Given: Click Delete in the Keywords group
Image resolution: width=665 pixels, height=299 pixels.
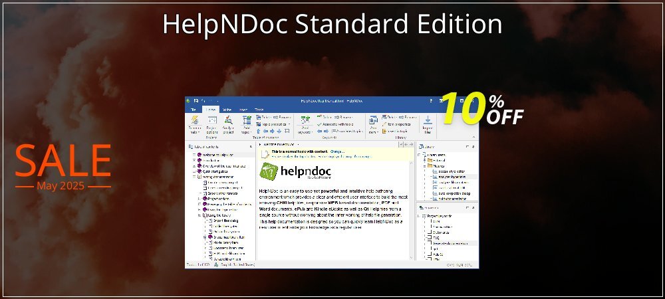Looking at the screenshot, I should pyautogui.click(x=324, y=118).
